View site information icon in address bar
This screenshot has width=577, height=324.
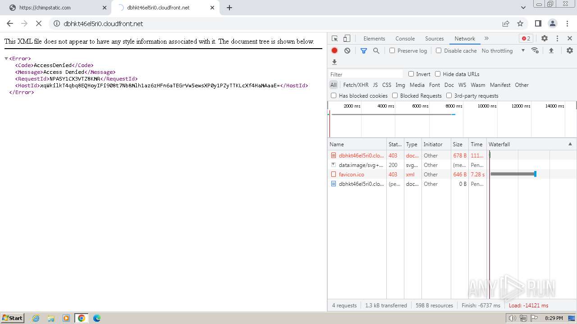coord(56,23)
